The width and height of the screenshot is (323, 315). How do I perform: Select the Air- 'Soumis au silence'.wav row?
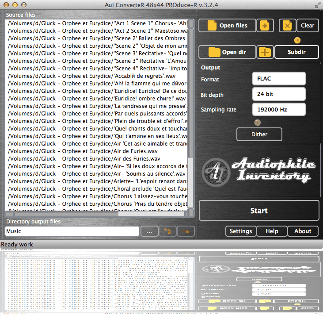pos(96,174)
